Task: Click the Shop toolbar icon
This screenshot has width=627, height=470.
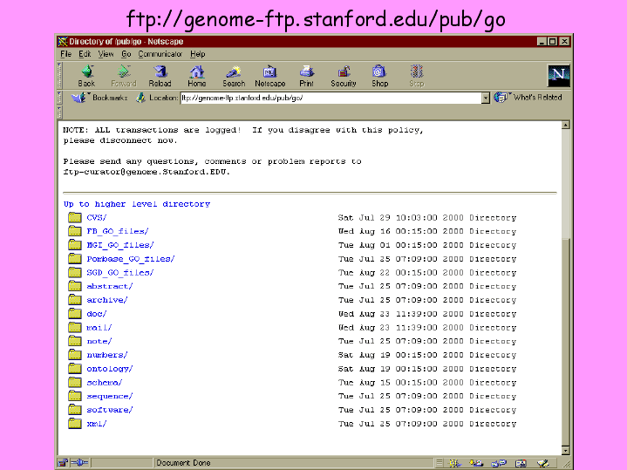Action: (379, 75)
